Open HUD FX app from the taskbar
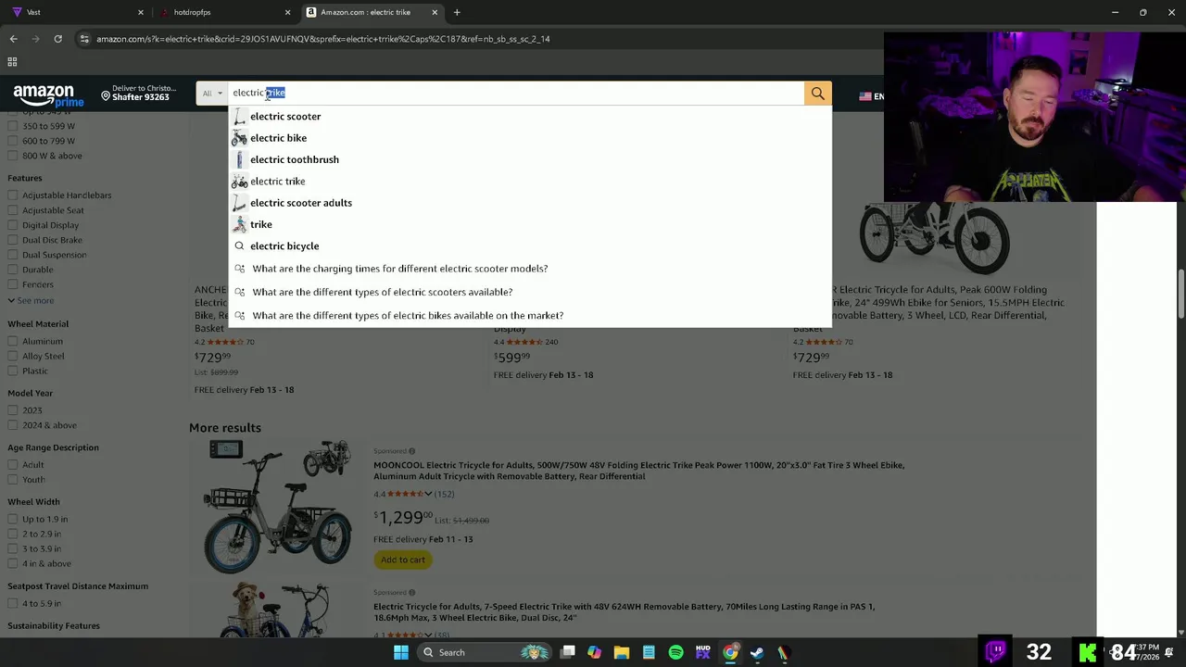The image size is (1186, 667). [x=703, y=652]
